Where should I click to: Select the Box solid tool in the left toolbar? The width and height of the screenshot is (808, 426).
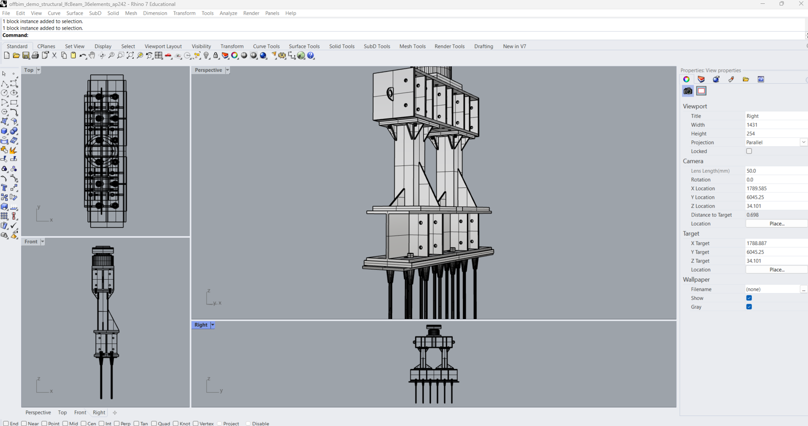pos(4,131)
